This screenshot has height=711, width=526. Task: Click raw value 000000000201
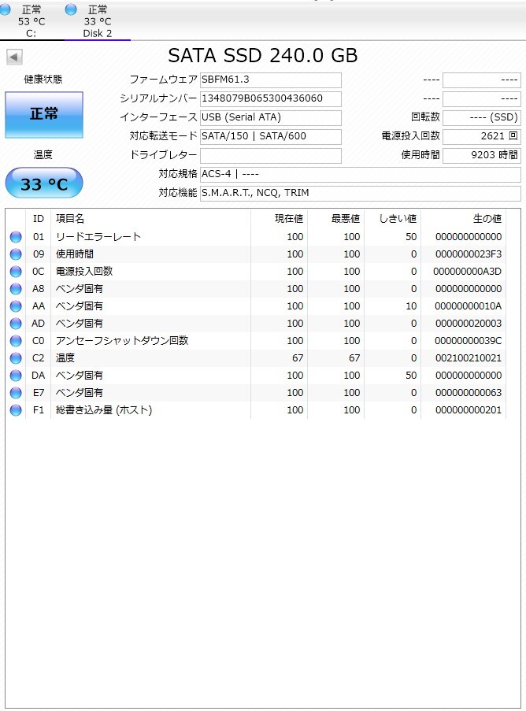click(x=469, y=410)
